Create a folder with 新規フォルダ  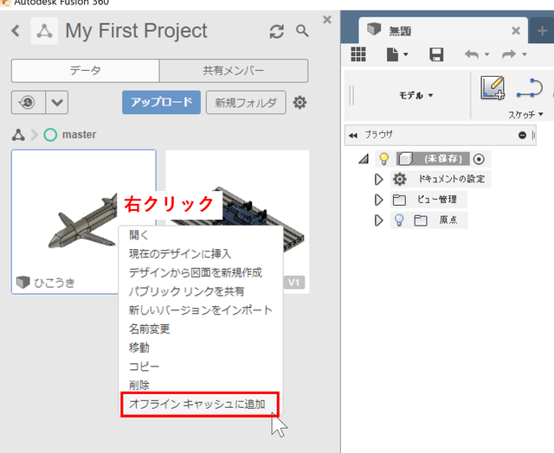(x=246, y=103)
